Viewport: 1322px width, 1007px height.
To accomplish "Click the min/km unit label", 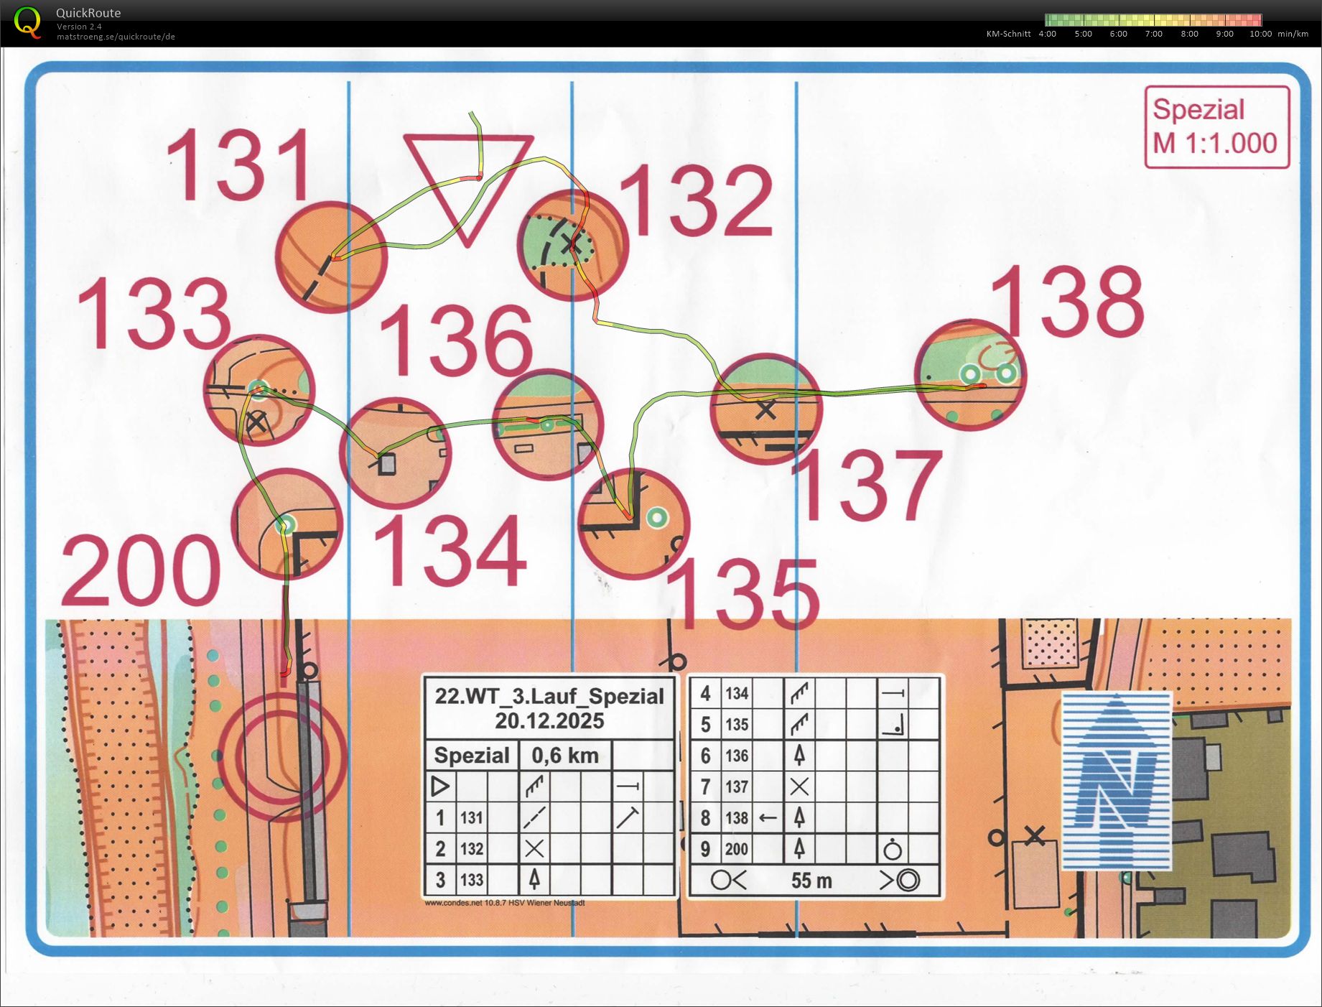I will pos(1293,34).
